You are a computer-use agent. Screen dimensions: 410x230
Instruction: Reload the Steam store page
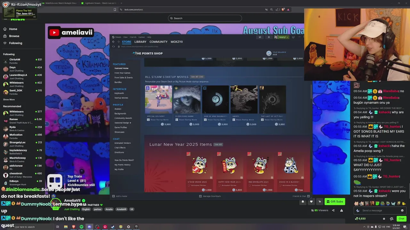pyautogui.click(x=113, y=47)
